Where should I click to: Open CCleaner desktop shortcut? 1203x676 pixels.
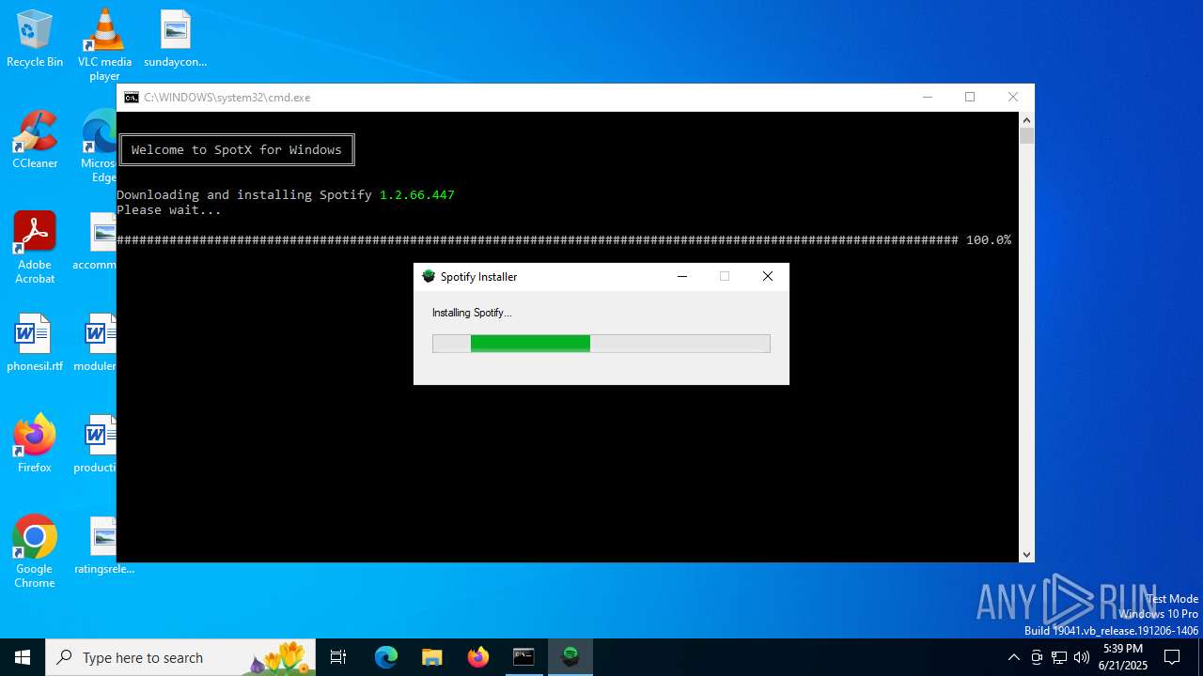(35, 140)
